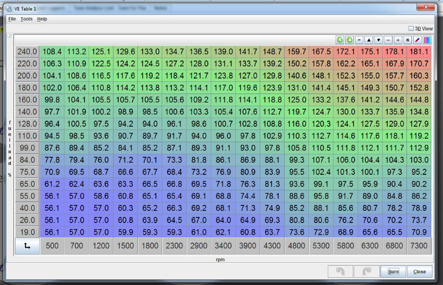Click the small note icon left of table
The width and height of the screenshot is (443, 285).
(x=9, y=36)
